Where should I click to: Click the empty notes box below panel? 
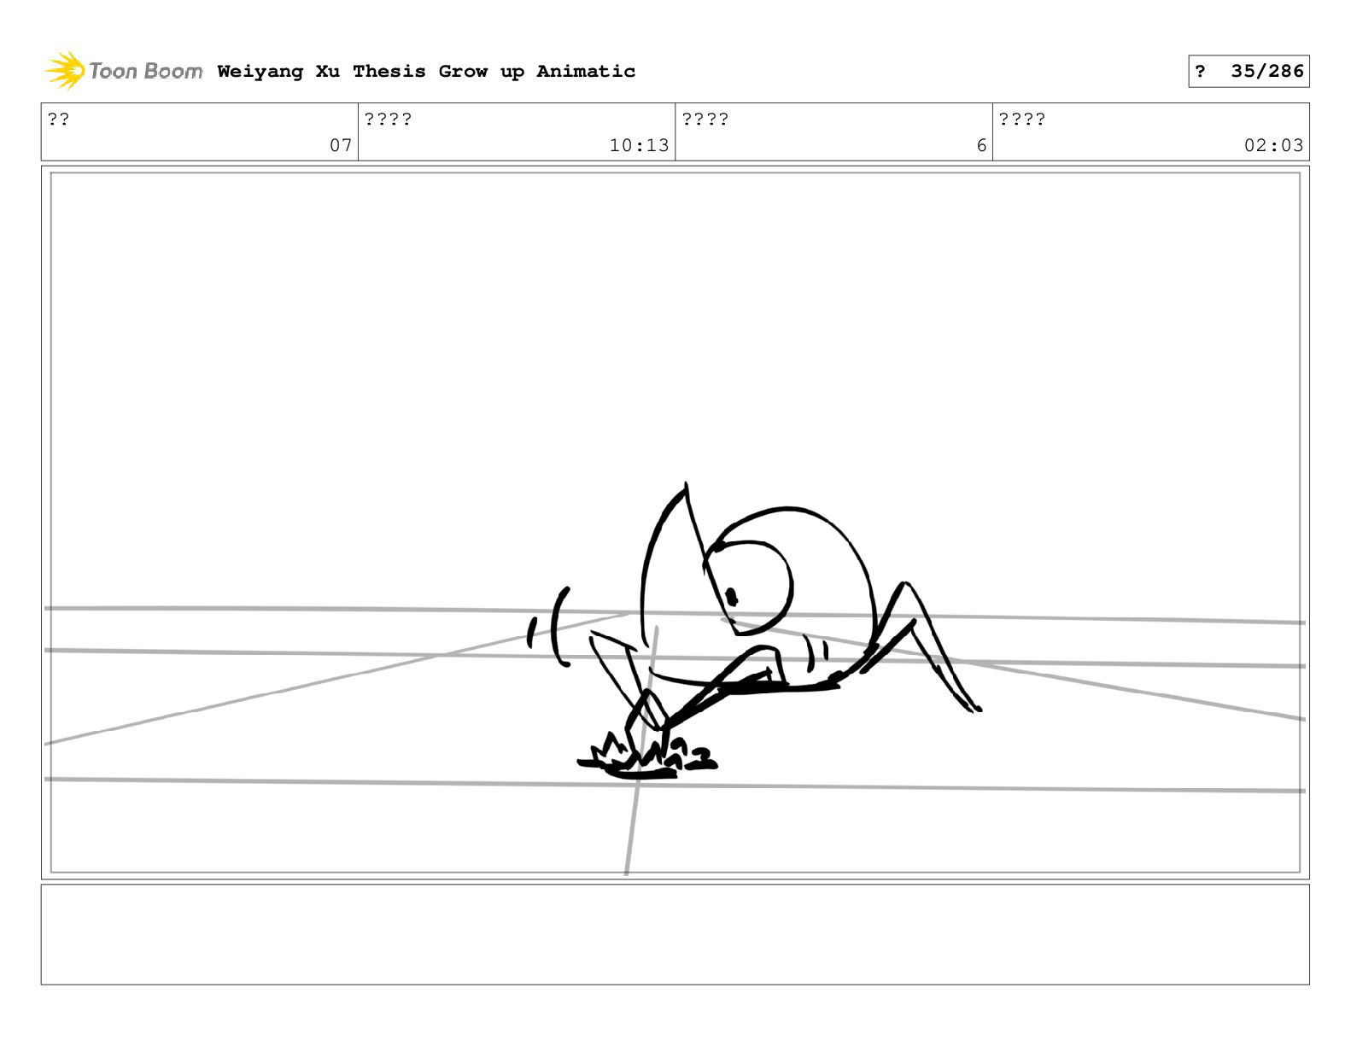pos(675,934)
